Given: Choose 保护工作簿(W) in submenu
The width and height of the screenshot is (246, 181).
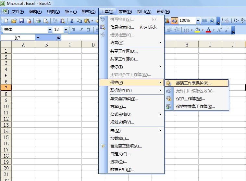Looking at the screenshot, I should (197, 99).
